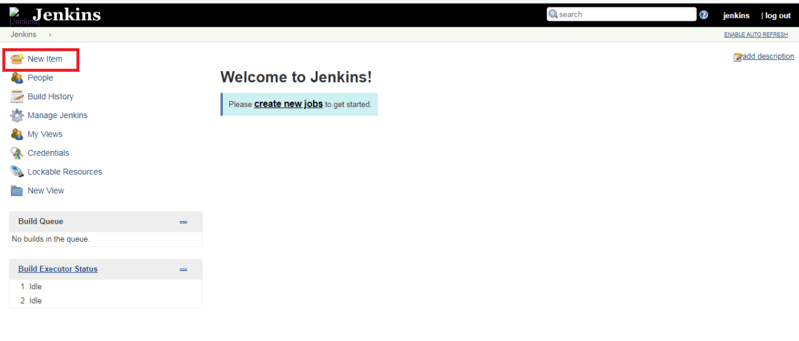Click the log out link

[x=778, y=16]
